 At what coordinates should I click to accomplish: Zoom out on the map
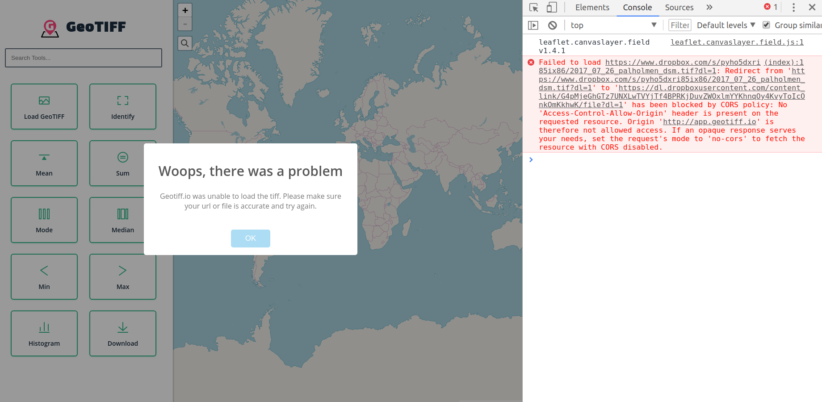(185, 24)
